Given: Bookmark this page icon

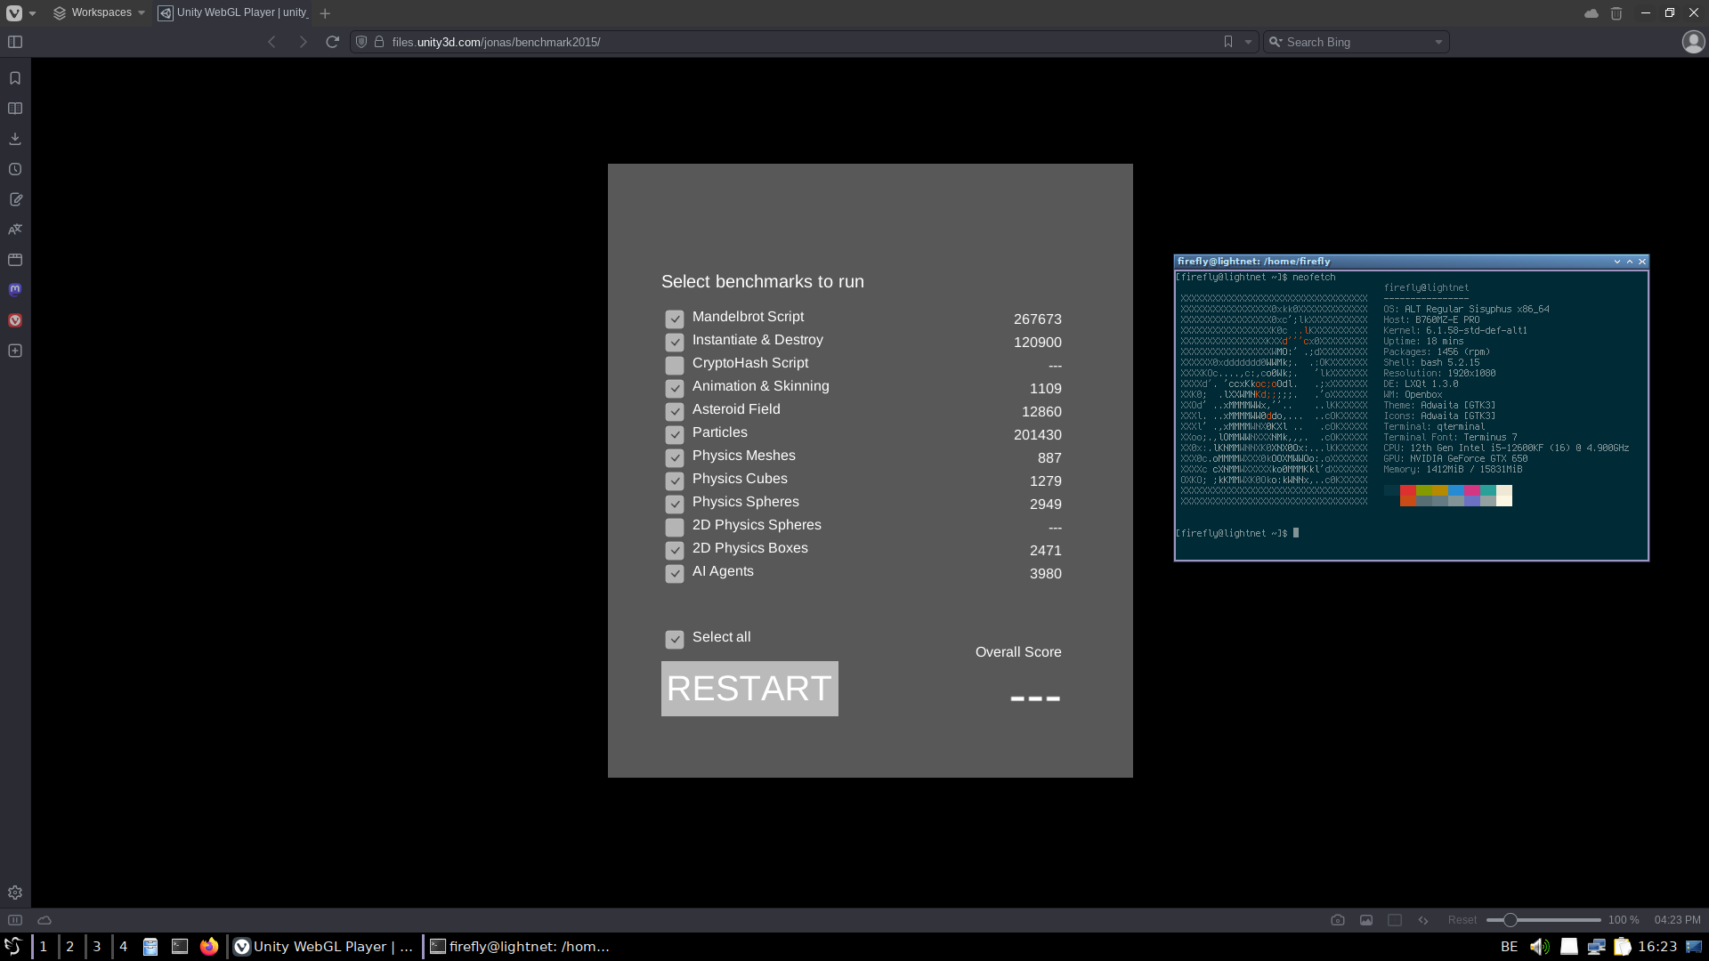Looking at the screenshot, I should (1228, 42).
